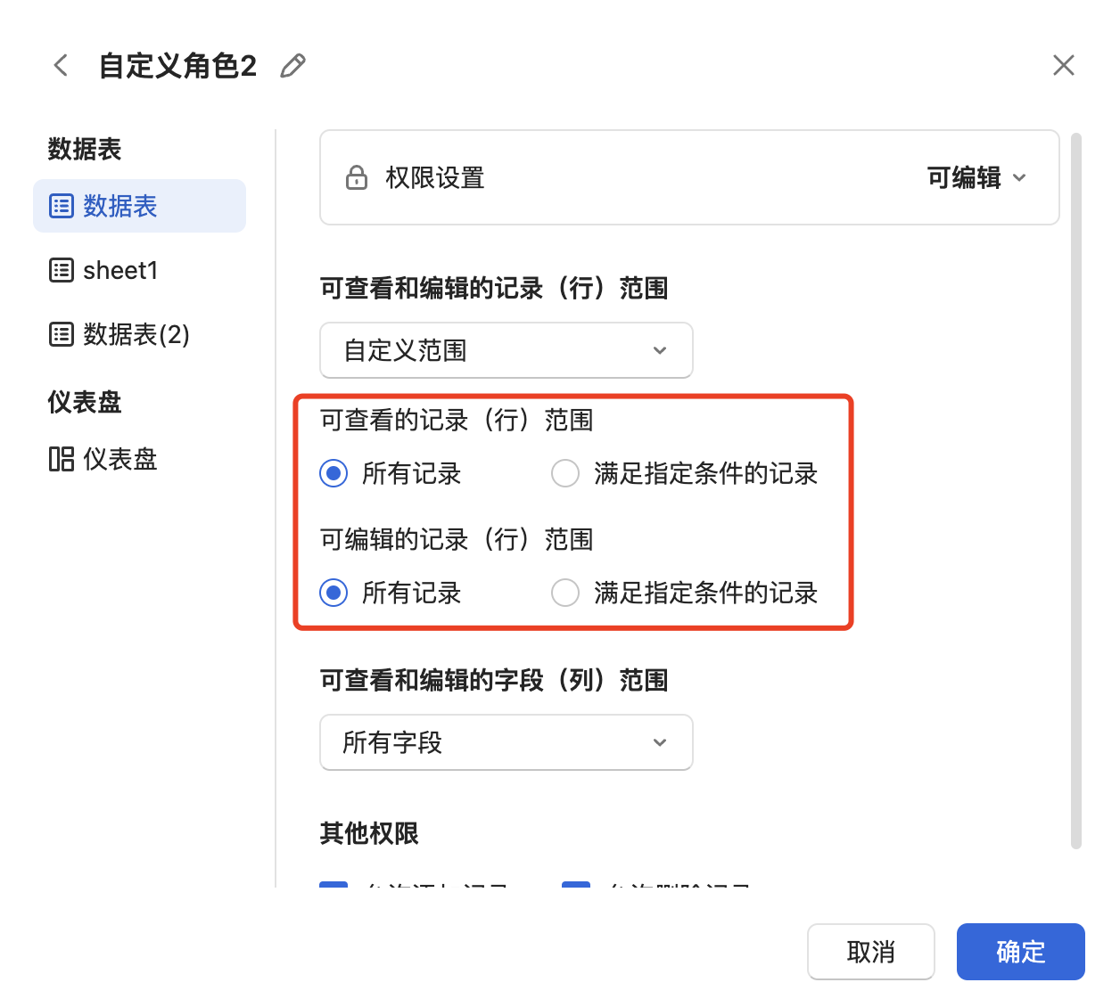Open the 所有字段 field range dropdown
Viewport: 1120px width, 1007px height.
506,742
